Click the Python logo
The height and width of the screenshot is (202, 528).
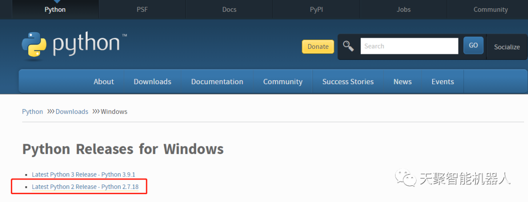(74, 45)
